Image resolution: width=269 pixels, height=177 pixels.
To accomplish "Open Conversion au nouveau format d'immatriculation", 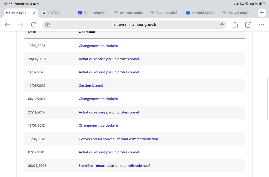I will pos(118,139).
